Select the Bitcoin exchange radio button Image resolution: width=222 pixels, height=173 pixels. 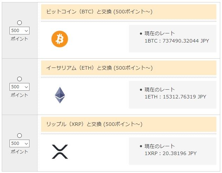pos(19,23)
